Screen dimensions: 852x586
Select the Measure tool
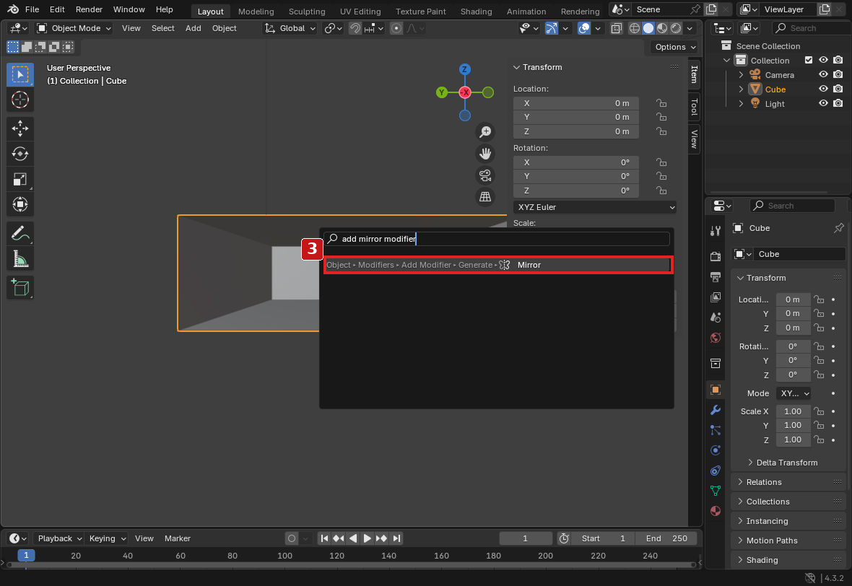click(20, 259)
